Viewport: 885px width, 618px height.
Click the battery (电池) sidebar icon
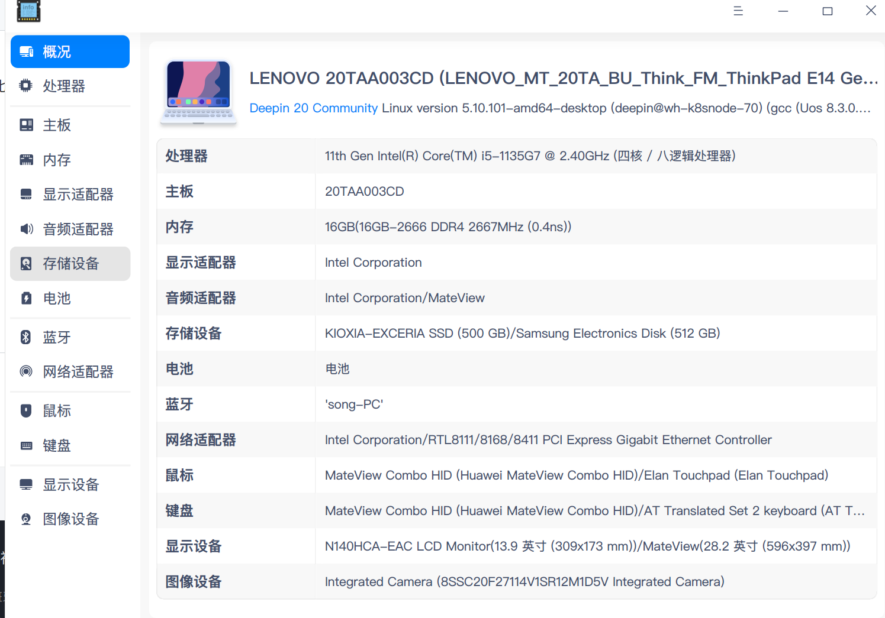pos(26,298)
